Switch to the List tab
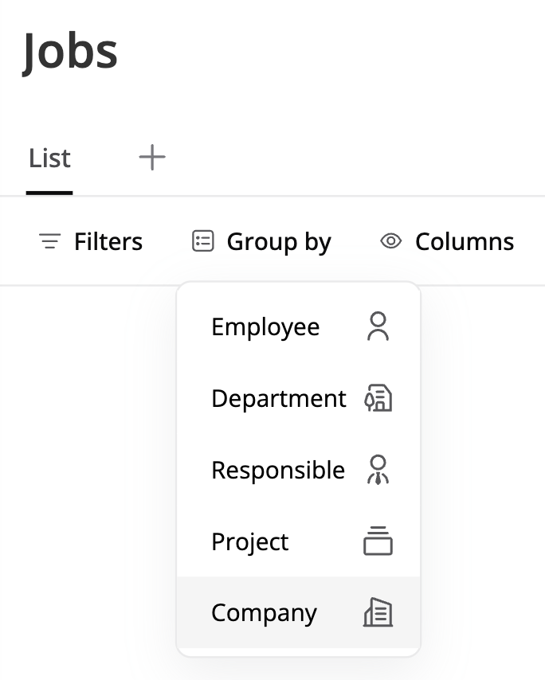Viewport: 545px width, 680px height. [49, 158]
